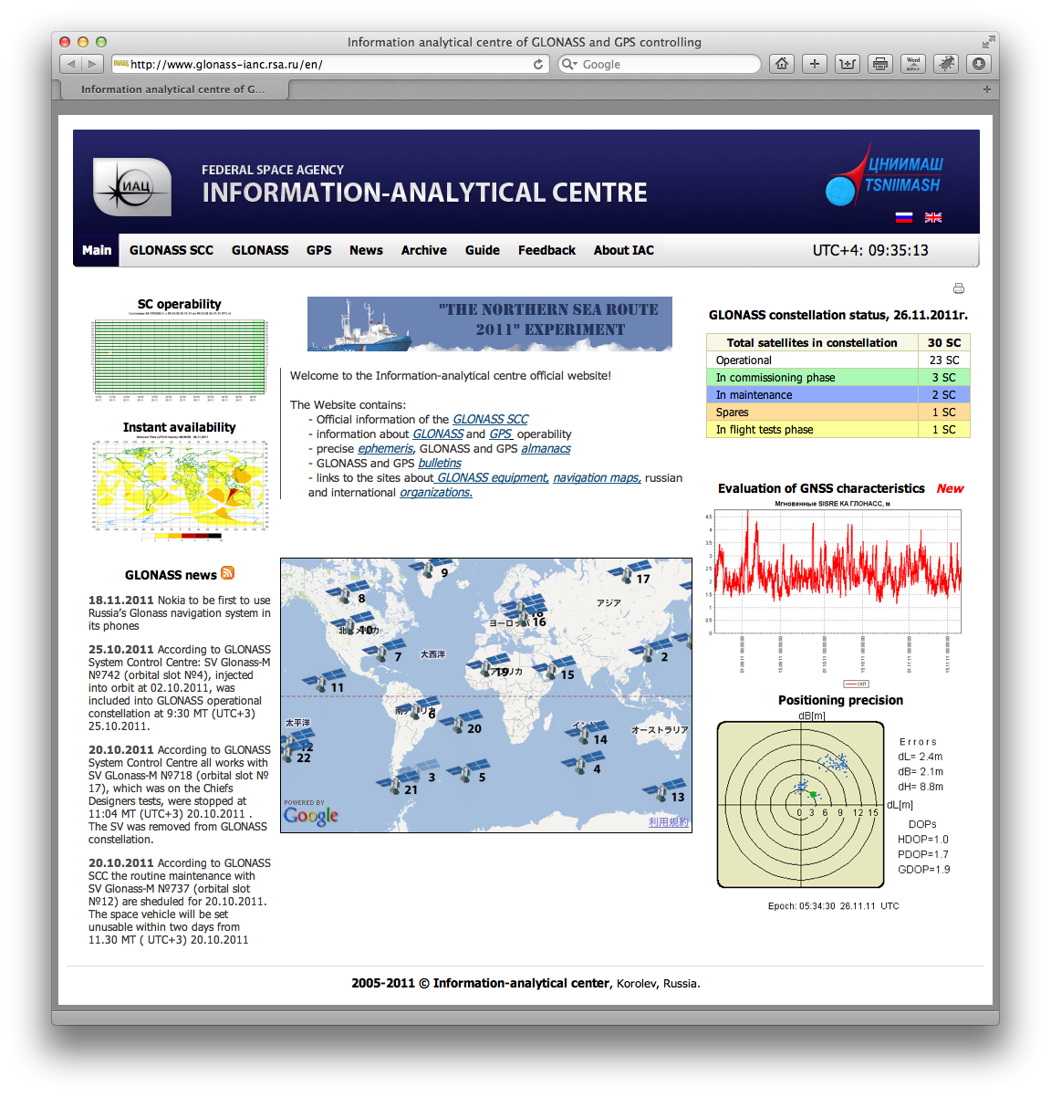Open the Northern Sea Route 2011 Experiment banner
This screenshot has width=1051, height=1097.
tap(490, 324)
